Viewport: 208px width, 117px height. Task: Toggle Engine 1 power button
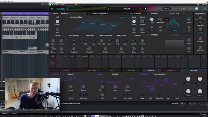[x=51, y=14]
